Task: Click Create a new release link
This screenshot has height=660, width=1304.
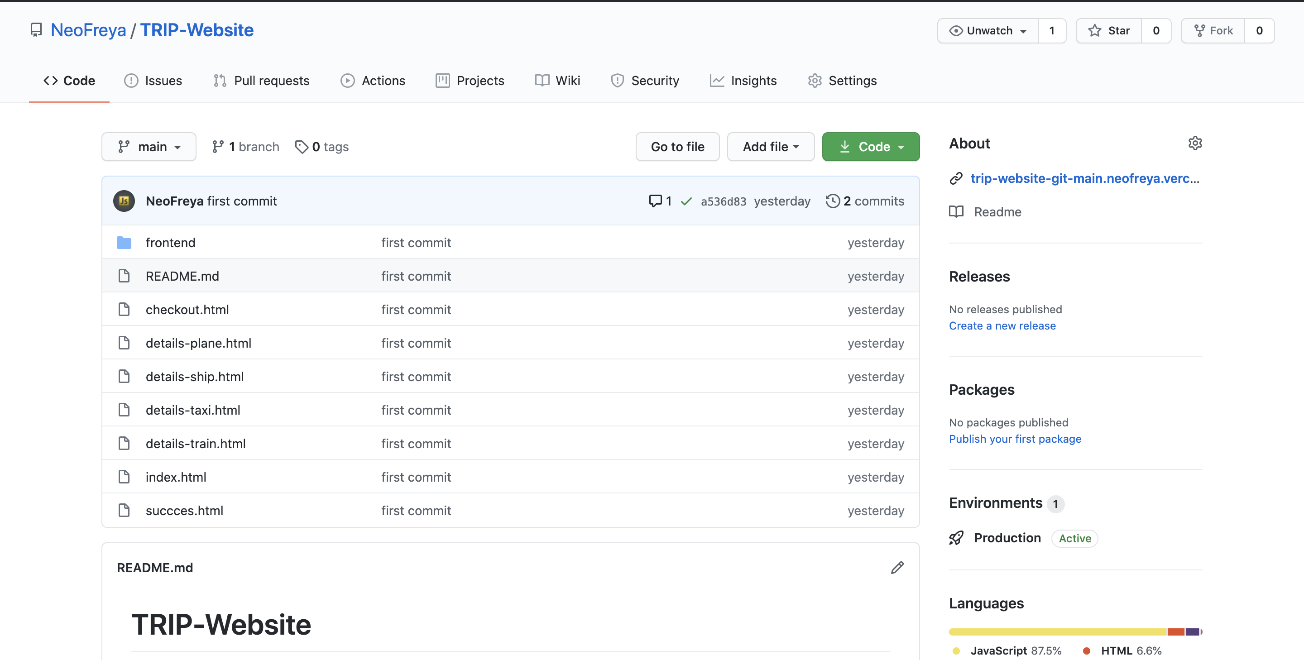Action: click(1002, 326)
